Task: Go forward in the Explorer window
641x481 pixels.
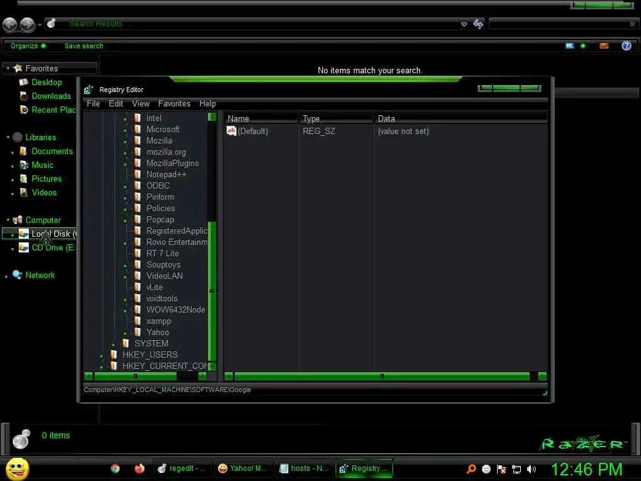Action: pyautogui.click(x=28, y=24)
